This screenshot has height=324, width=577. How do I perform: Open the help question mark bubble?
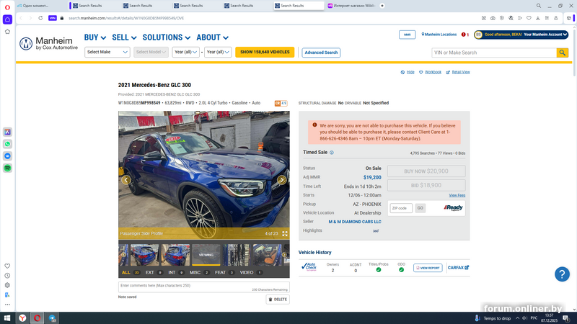[562, 274]
